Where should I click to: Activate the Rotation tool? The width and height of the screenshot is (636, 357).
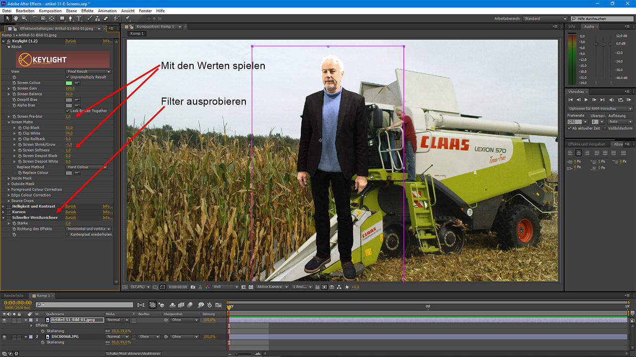click(x=35, y=18)
